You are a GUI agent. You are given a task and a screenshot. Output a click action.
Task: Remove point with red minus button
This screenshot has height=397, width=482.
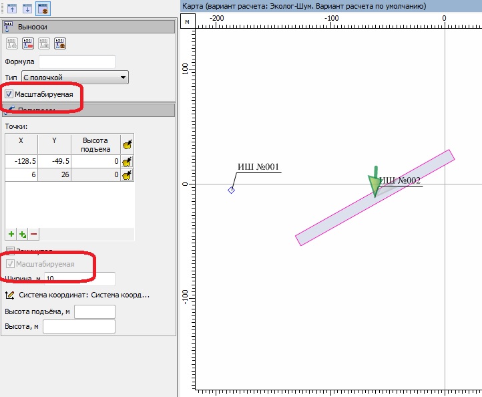coord(33,234)
